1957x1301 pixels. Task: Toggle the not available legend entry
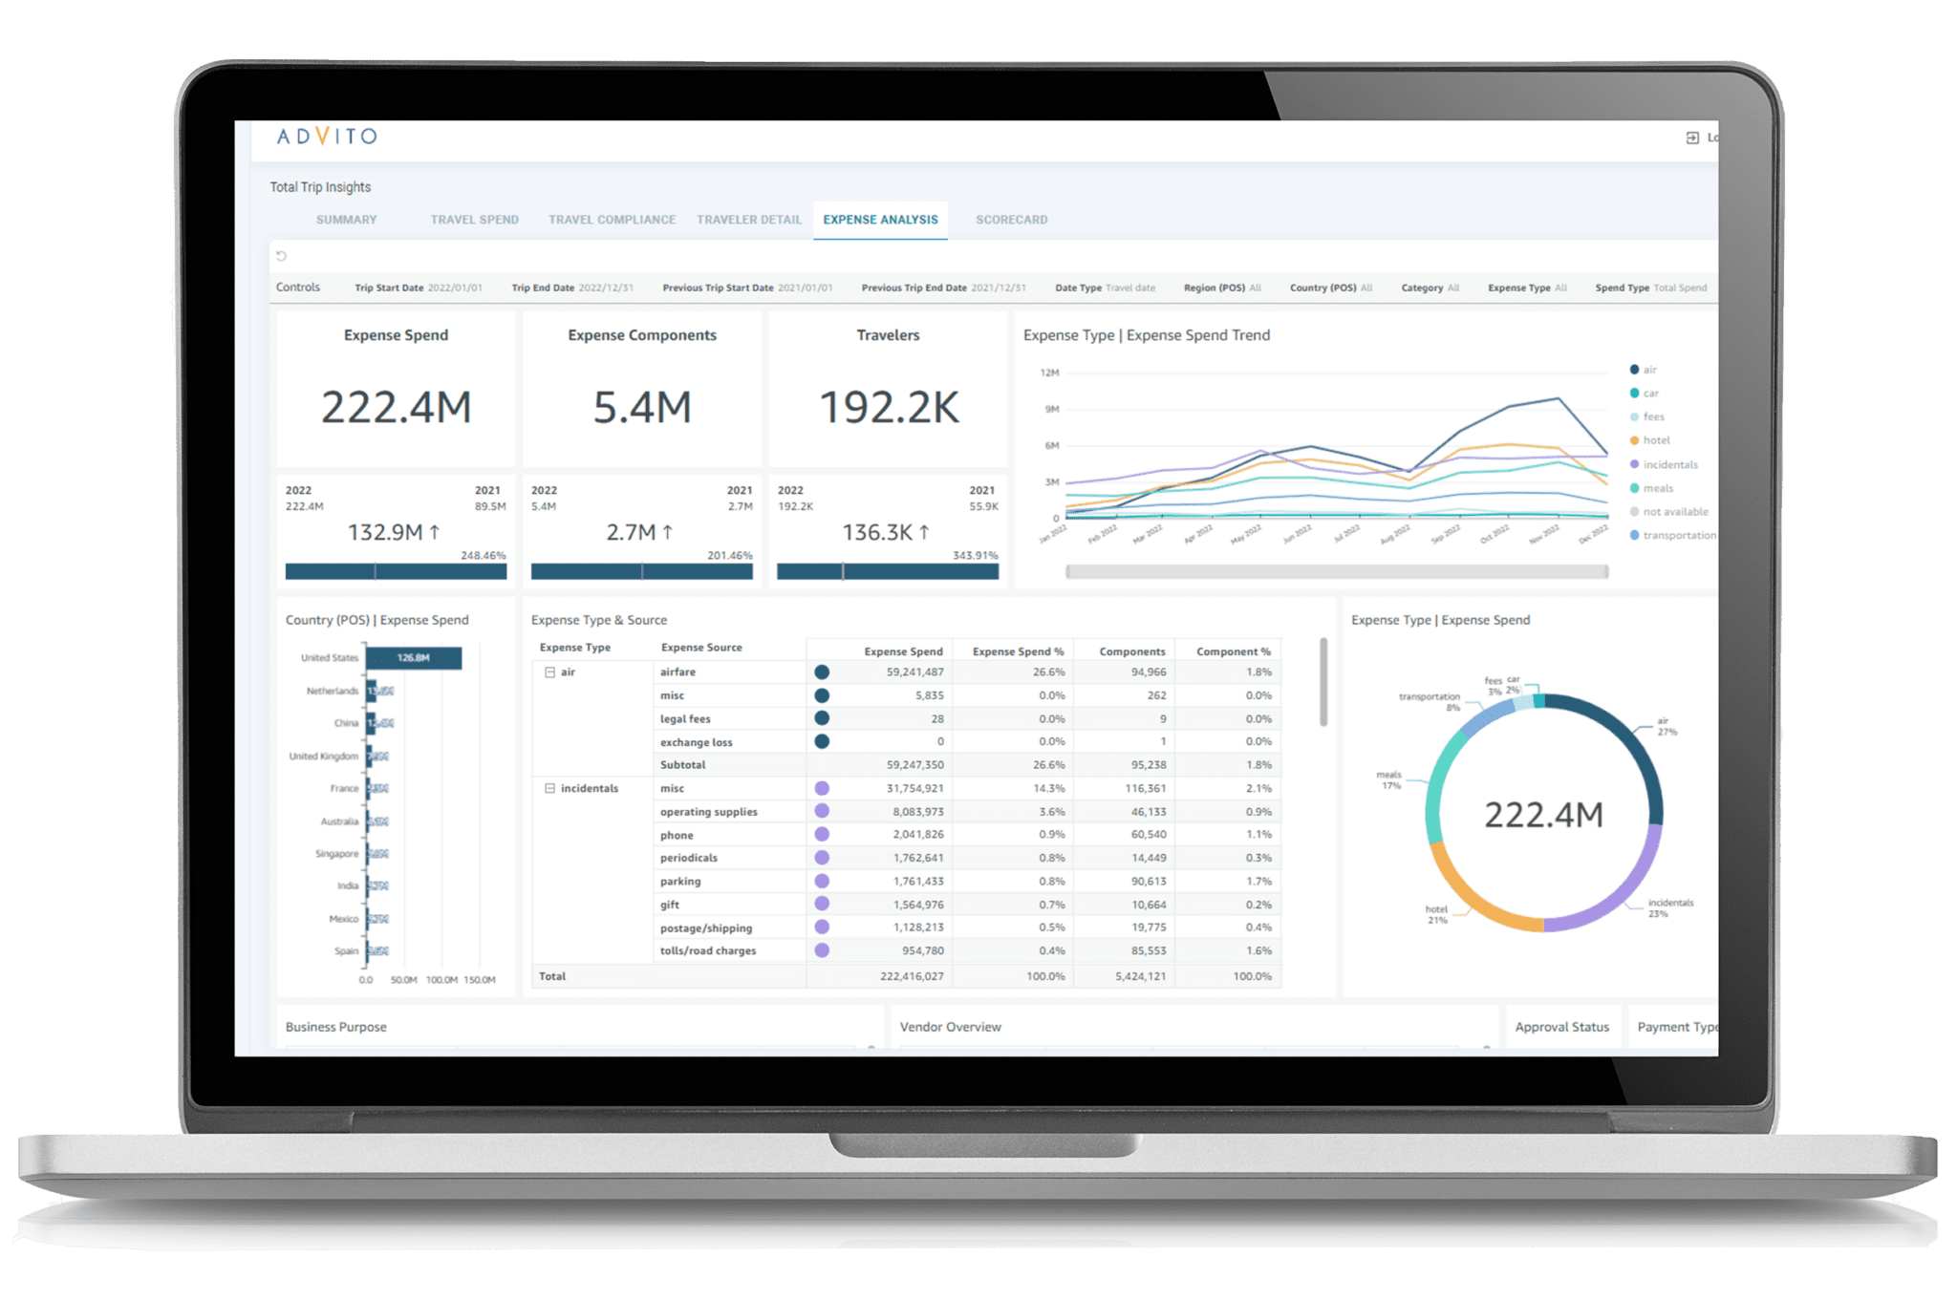click(x=1668, y=512)
